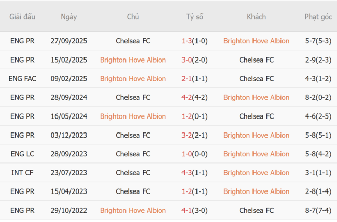Select the Tỷ số column header
Image resolution: width=337 pixels, height=222 pixels.
pyautogui.click(x=194, y=17)
